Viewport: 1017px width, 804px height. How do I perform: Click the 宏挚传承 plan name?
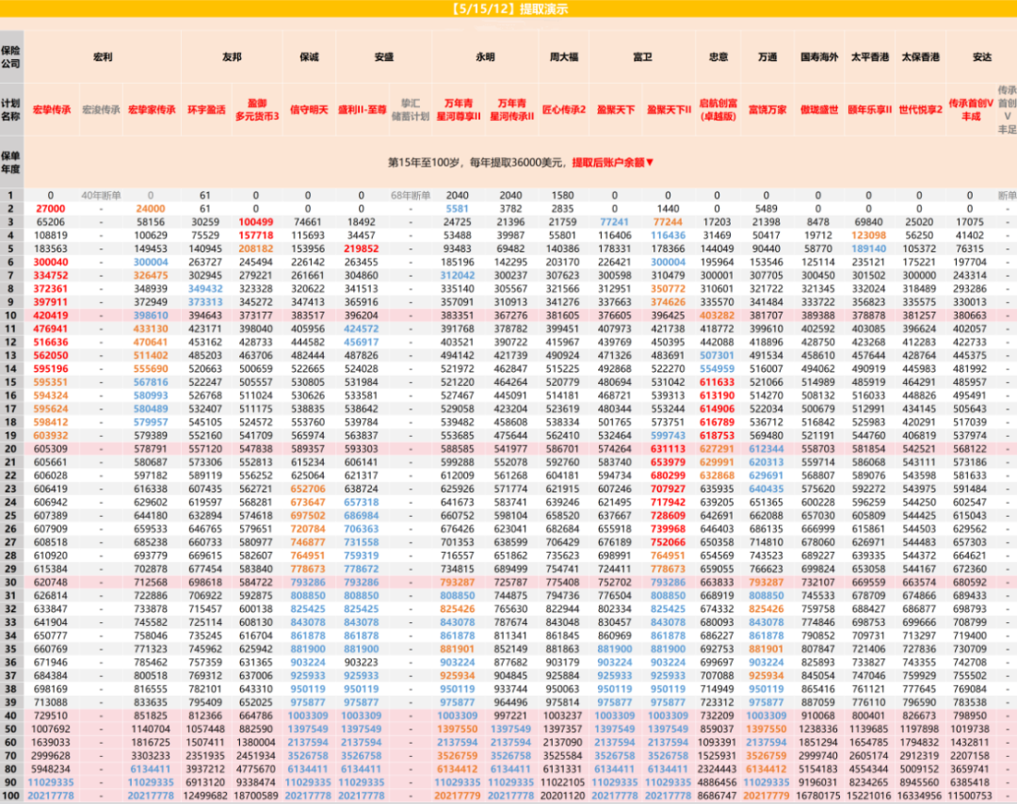pyautogui.click(x=52, y=110)
